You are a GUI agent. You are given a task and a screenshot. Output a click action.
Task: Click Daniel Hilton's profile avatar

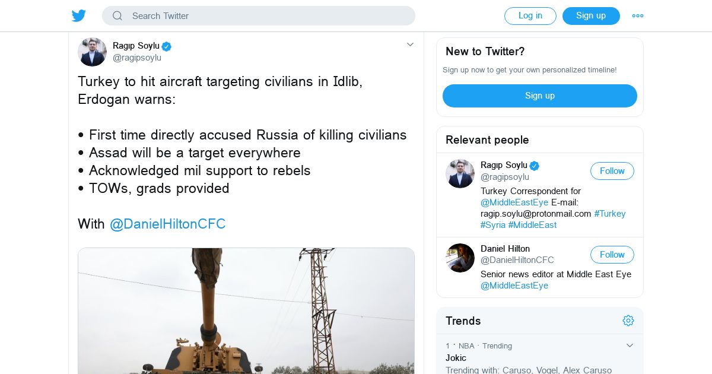click(460, 258)
